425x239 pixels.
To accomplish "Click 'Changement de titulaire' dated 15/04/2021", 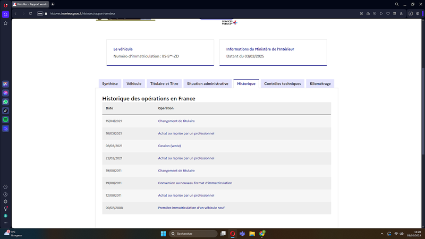I will [x=176, y=121].
